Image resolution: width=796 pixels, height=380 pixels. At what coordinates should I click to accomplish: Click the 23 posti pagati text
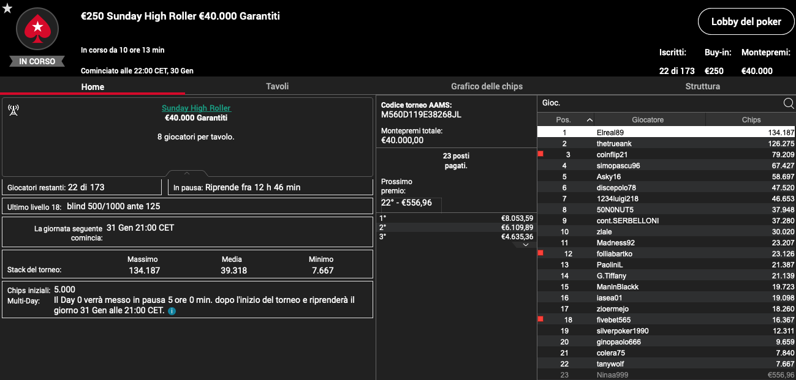(456, 160)
